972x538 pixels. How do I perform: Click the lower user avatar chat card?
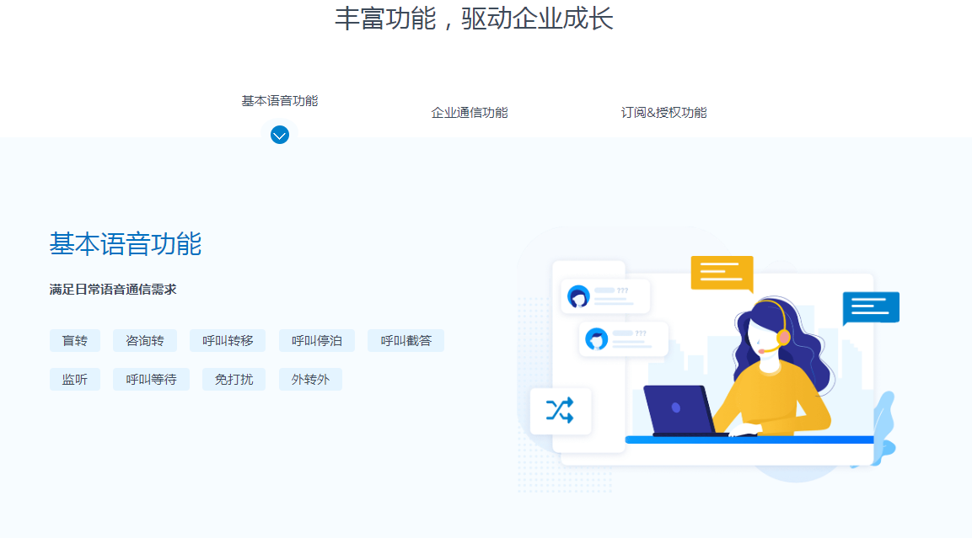(x=624, y=338)
